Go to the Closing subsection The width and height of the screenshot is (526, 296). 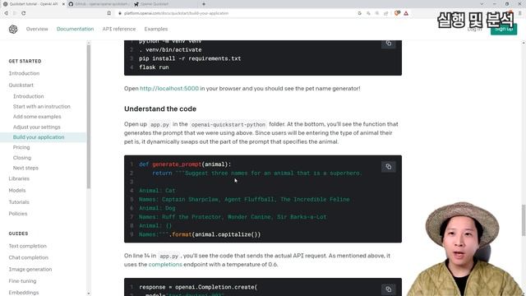pyautogui.click(x=22, y=158)
